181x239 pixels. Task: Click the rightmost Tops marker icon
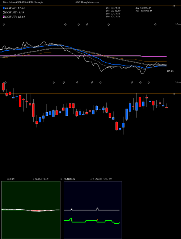[x=155, y=24]
